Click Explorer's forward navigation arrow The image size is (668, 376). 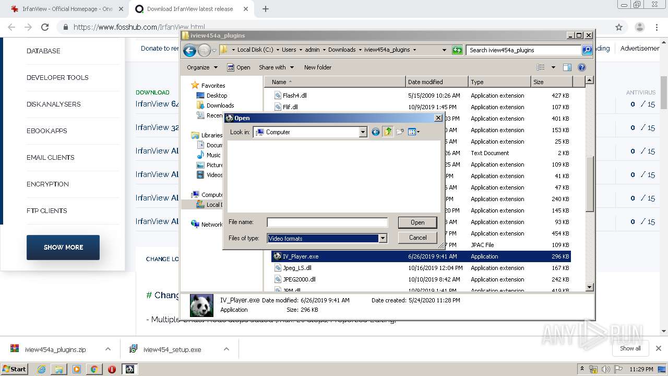point(204,50)
